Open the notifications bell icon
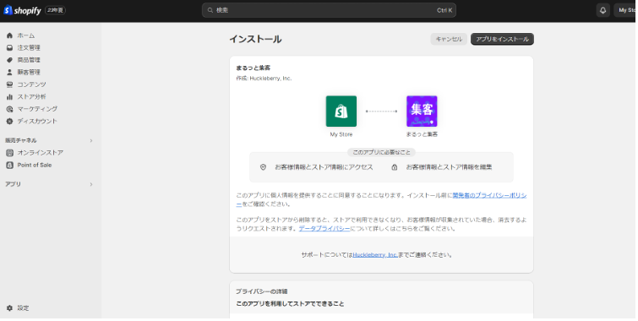Screen dimensions: 638x321 coord(603,10)
